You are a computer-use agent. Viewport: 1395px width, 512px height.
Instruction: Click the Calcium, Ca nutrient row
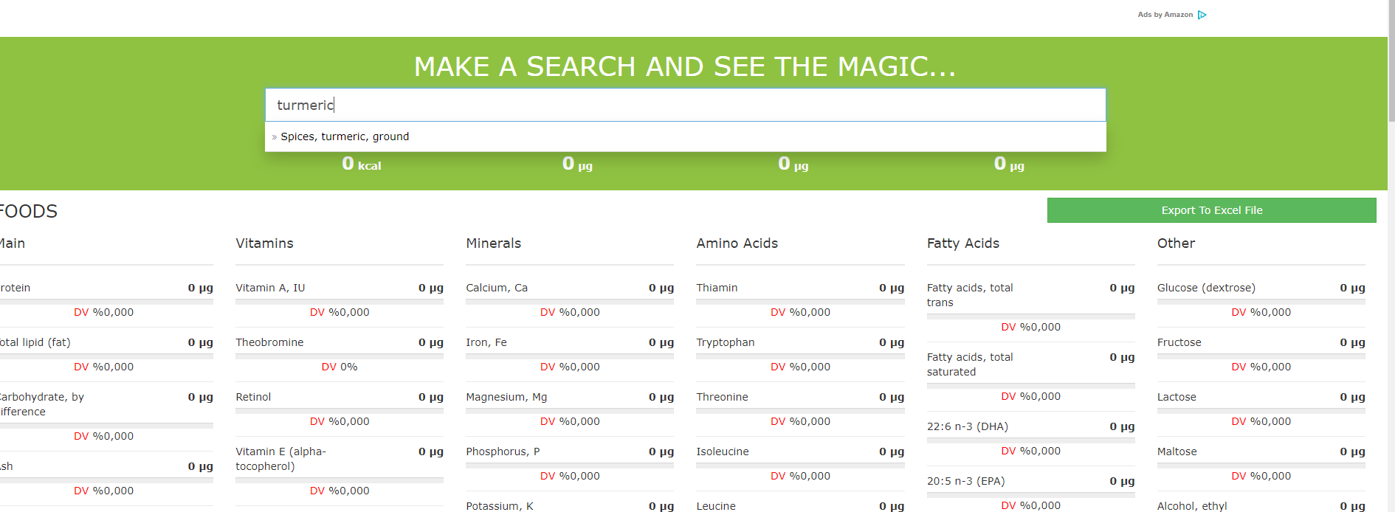tap(569, 288)
